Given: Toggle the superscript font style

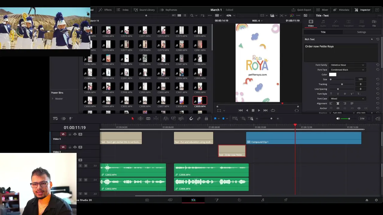Looking at the screenshot, I should click(352, 94).
